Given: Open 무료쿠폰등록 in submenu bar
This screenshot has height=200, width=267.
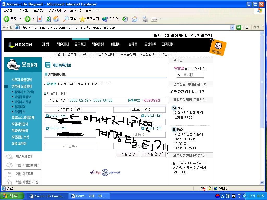Looking at the screenshot, I should [127, 54].
